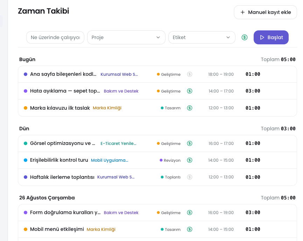Select 'Haftalık ilerleme toplantısı' entry title
Image resolution: width=303 pixels, height=241 pixels.
pos(62,177)
